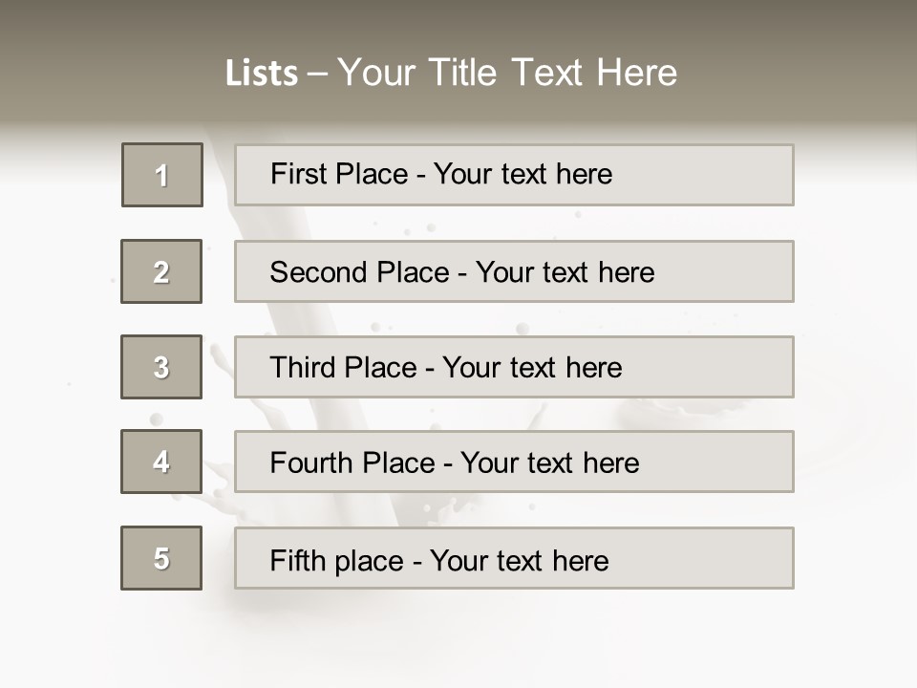Screen dimensions: 917x688
Task: Click the words Second Place in bar two
Action: click(358, 272)
